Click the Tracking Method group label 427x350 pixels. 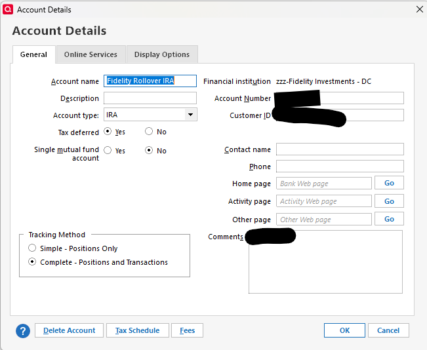pos(57,235)
